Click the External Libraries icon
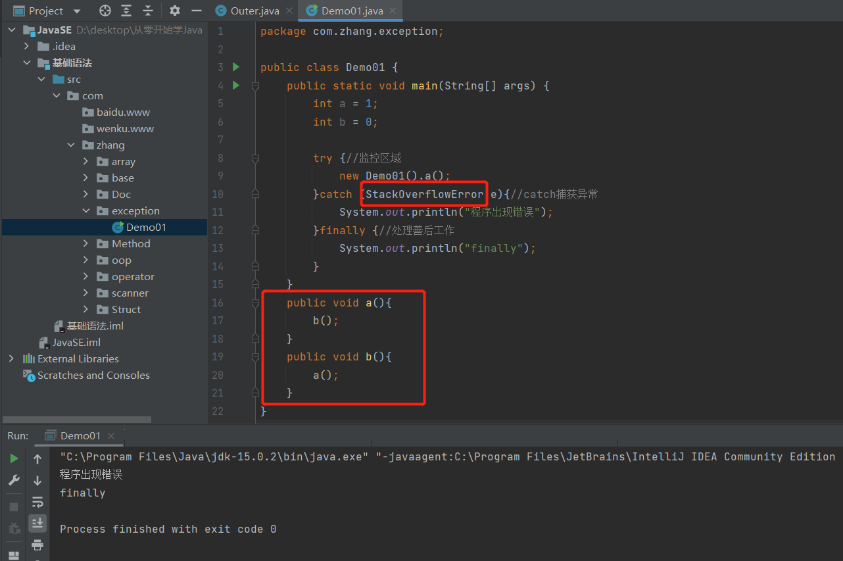 tap(29, 359)
